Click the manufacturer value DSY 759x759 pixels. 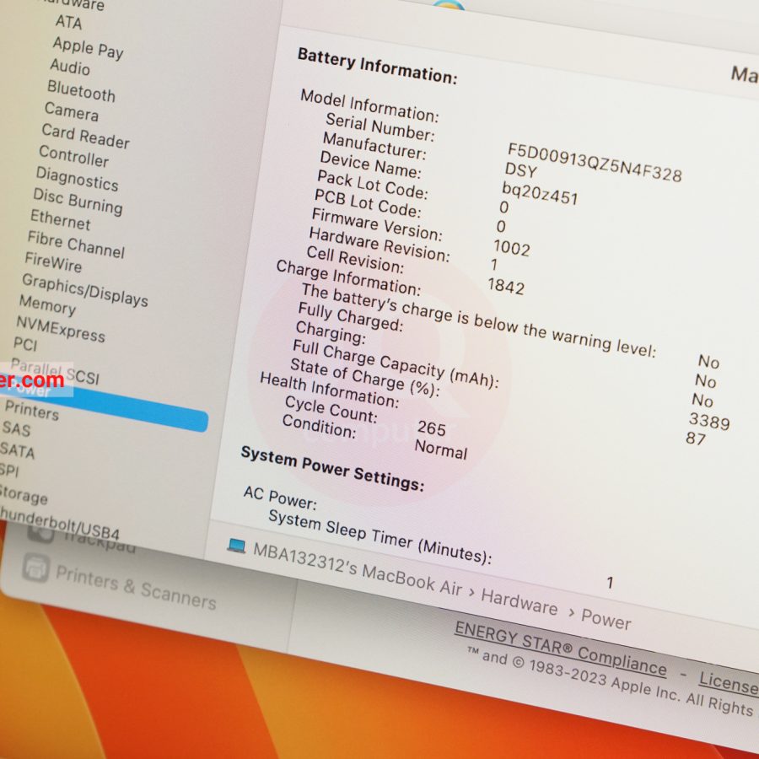tap(521, 170)
